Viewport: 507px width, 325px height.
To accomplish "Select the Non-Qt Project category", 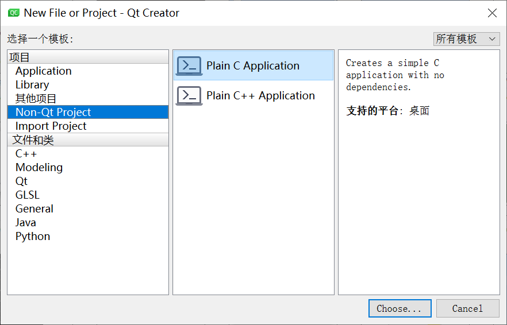I will [x=53, y=113].
